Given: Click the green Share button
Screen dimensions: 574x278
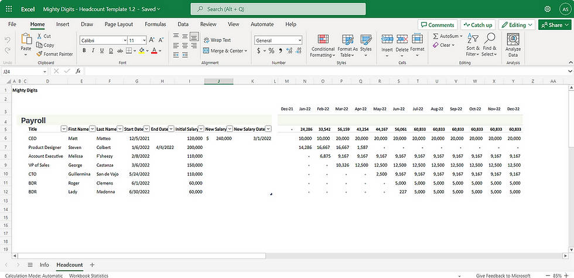Looking at the screenshot, I should pyautogui.click(x=555, y=25).
